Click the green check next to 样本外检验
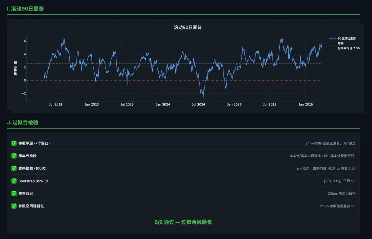This screenshot has height=239, width=372. pos(14,156)
